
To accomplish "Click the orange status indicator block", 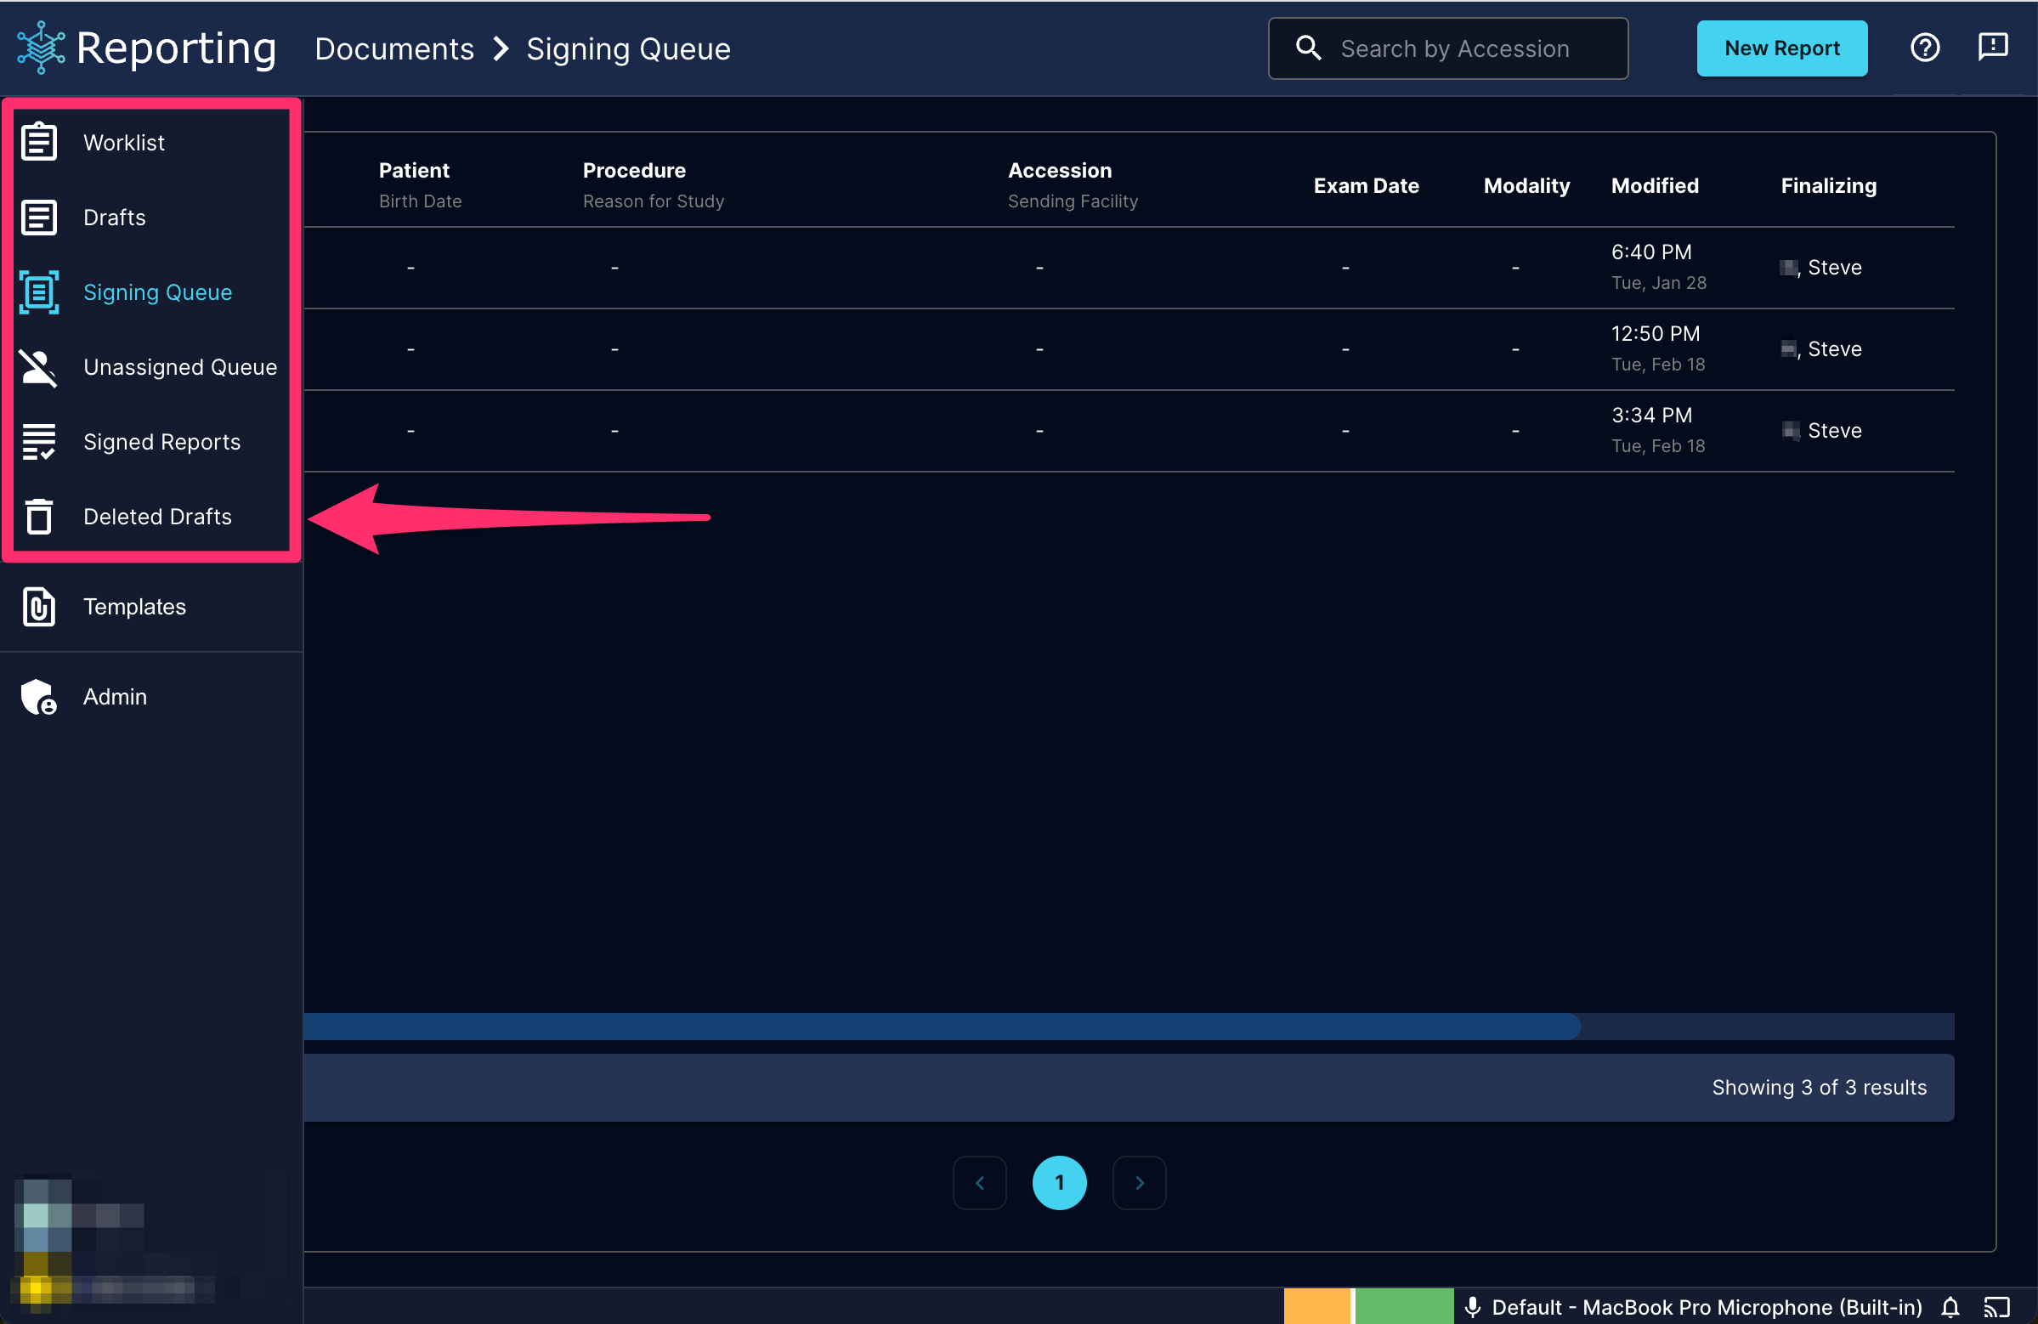I will pyautogui.click(x=1317, y=1306).
